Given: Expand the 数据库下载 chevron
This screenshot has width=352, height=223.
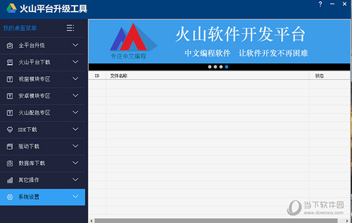Looking at the screenshot, I should (x=76, y=163).
